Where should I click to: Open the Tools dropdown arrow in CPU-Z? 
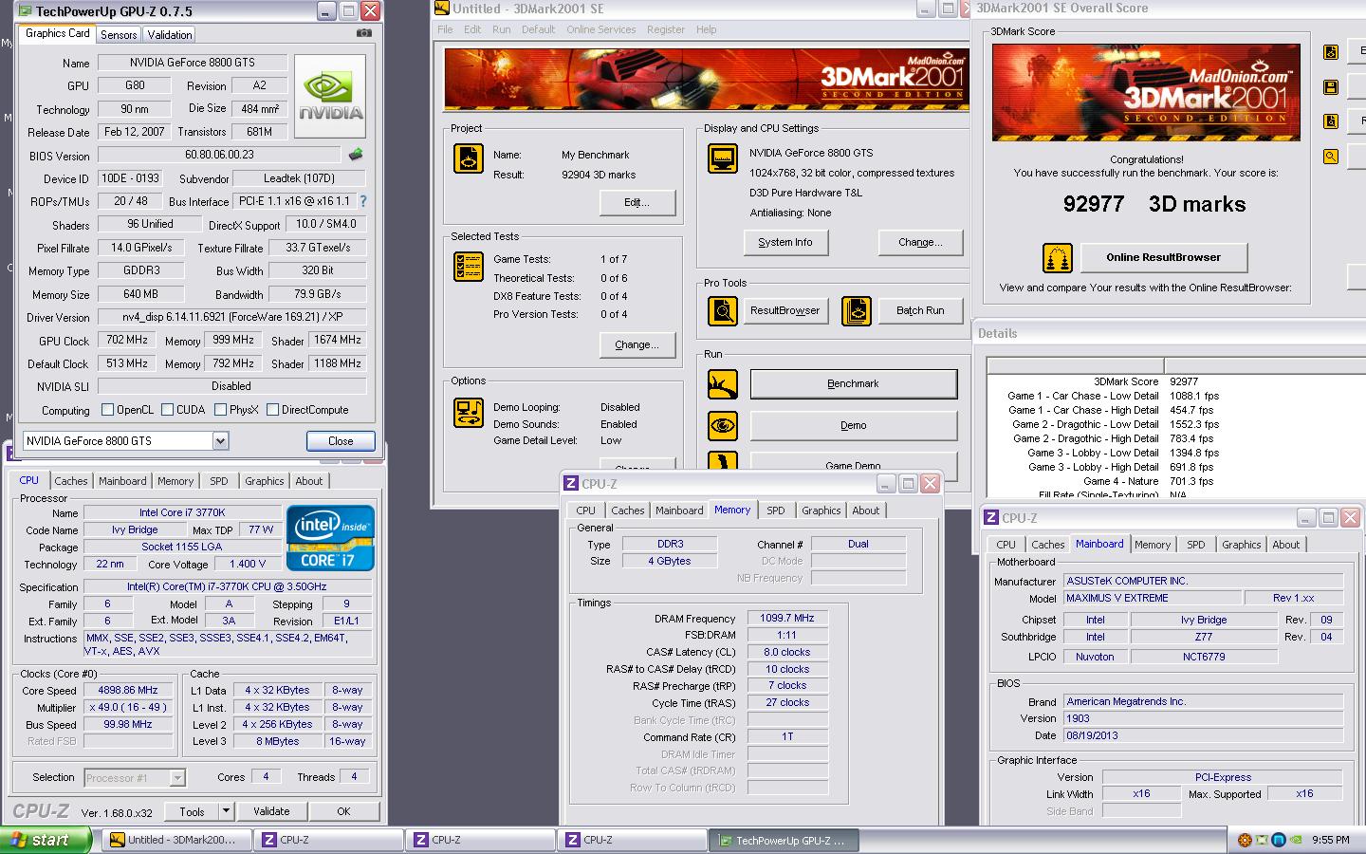[226, 811]
